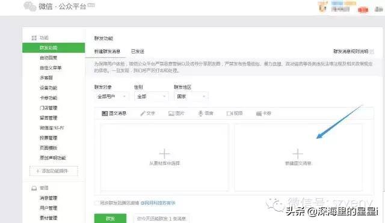
Task: Open the @ Tencent Weibo account link
Action: pos(158,203)
